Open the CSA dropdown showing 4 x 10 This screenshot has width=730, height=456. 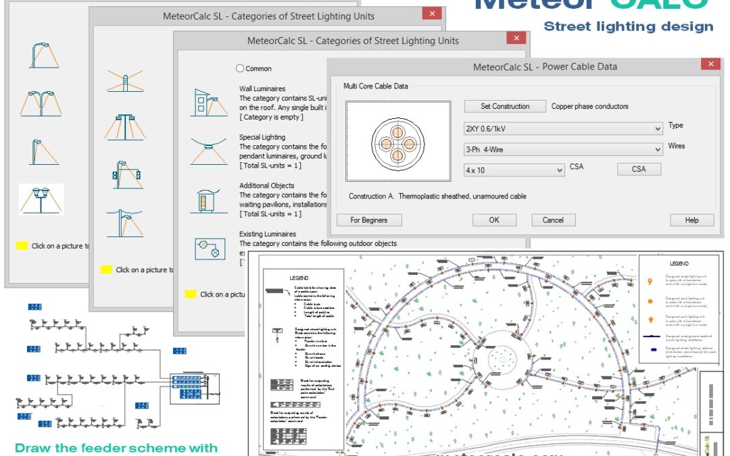point(514,170)
